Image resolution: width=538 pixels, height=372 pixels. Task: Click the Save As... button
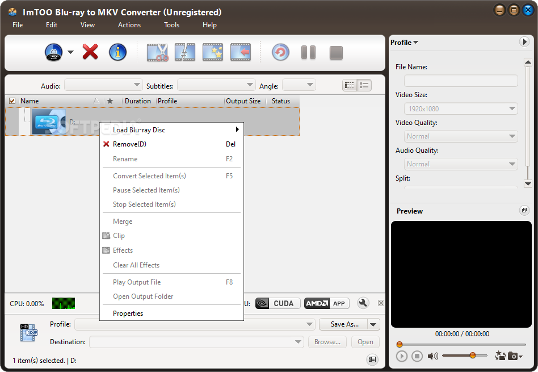tap(343, 324)
